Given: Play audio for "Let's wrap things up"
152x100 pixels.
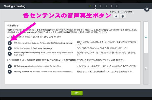Looking at the screenshot, I should [10, 48].
